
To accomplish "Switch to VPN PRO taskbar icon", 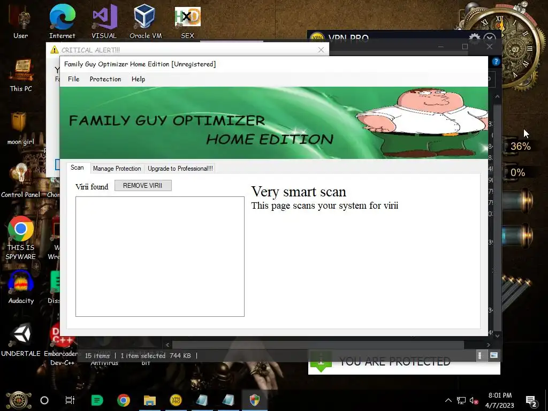I will (176, 400).
